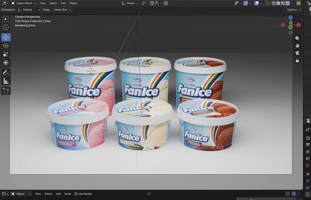The height and width of the screenshot is (200, 311).
Task: Pin the shader editor with pushpin icon
Action: tap(149, 194)
